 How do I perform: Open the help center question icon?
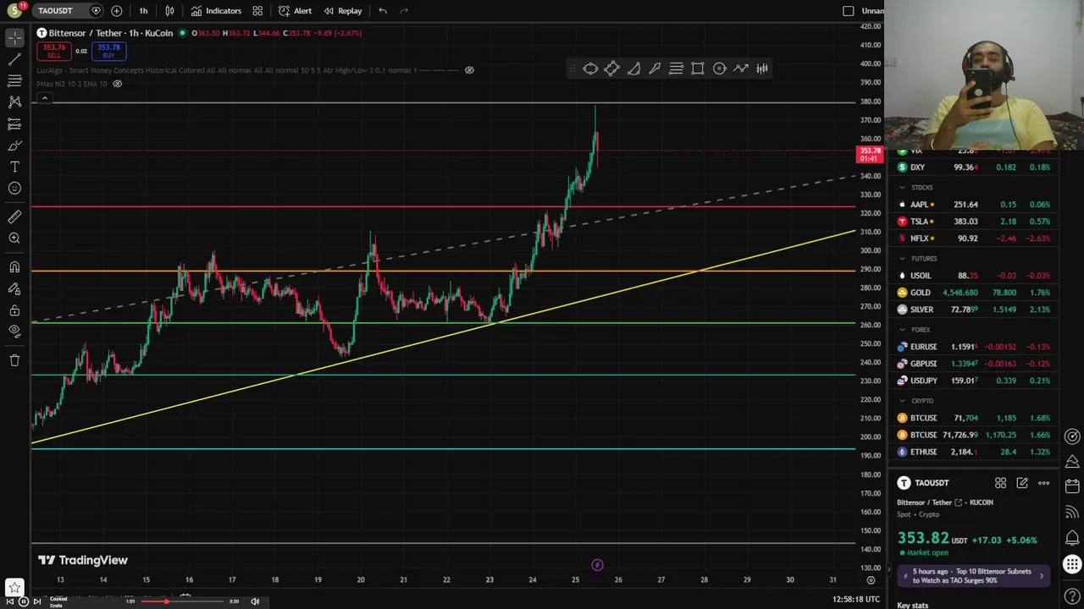coord(1072,597)
